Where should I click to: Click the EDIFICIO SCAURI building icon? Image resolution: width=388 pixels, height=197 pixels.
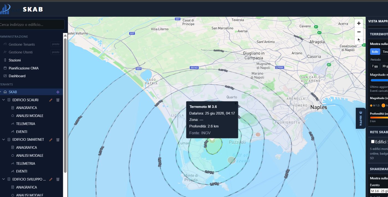(x=9, y=100)
